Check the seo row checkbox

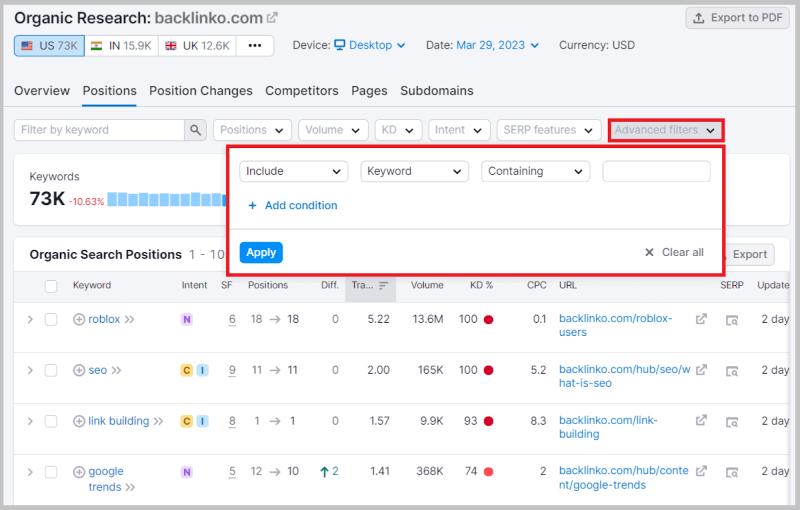coord(51,370)
